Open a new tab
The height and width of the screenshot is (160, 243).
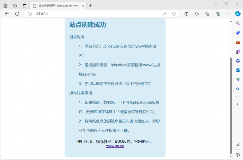[x=90, y=6]
